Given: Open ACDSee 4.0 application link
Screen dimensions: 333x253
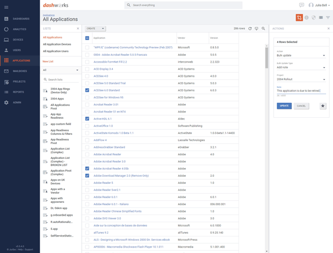Looking at the screenshot, I should point(101,76).
